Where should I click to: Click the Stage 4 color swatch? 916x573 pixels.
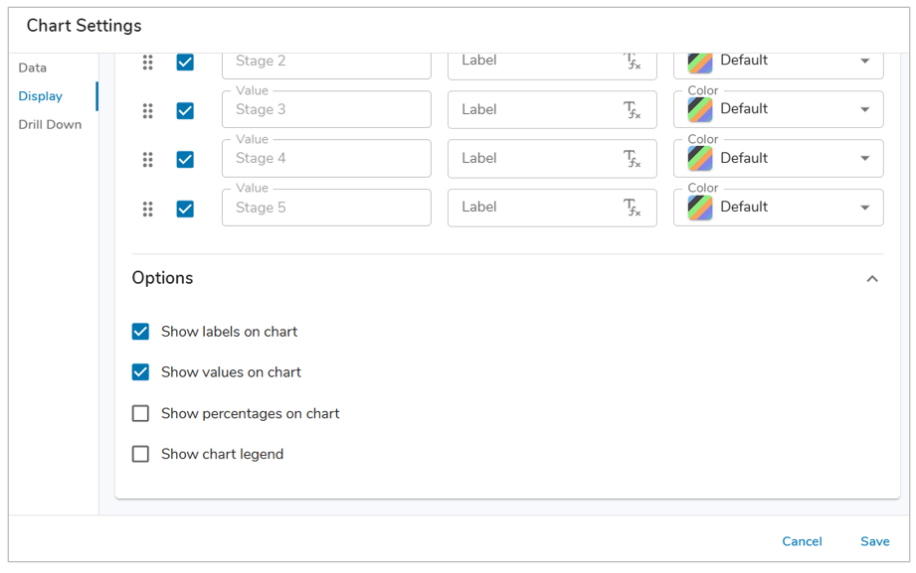(x=700, y=159)
